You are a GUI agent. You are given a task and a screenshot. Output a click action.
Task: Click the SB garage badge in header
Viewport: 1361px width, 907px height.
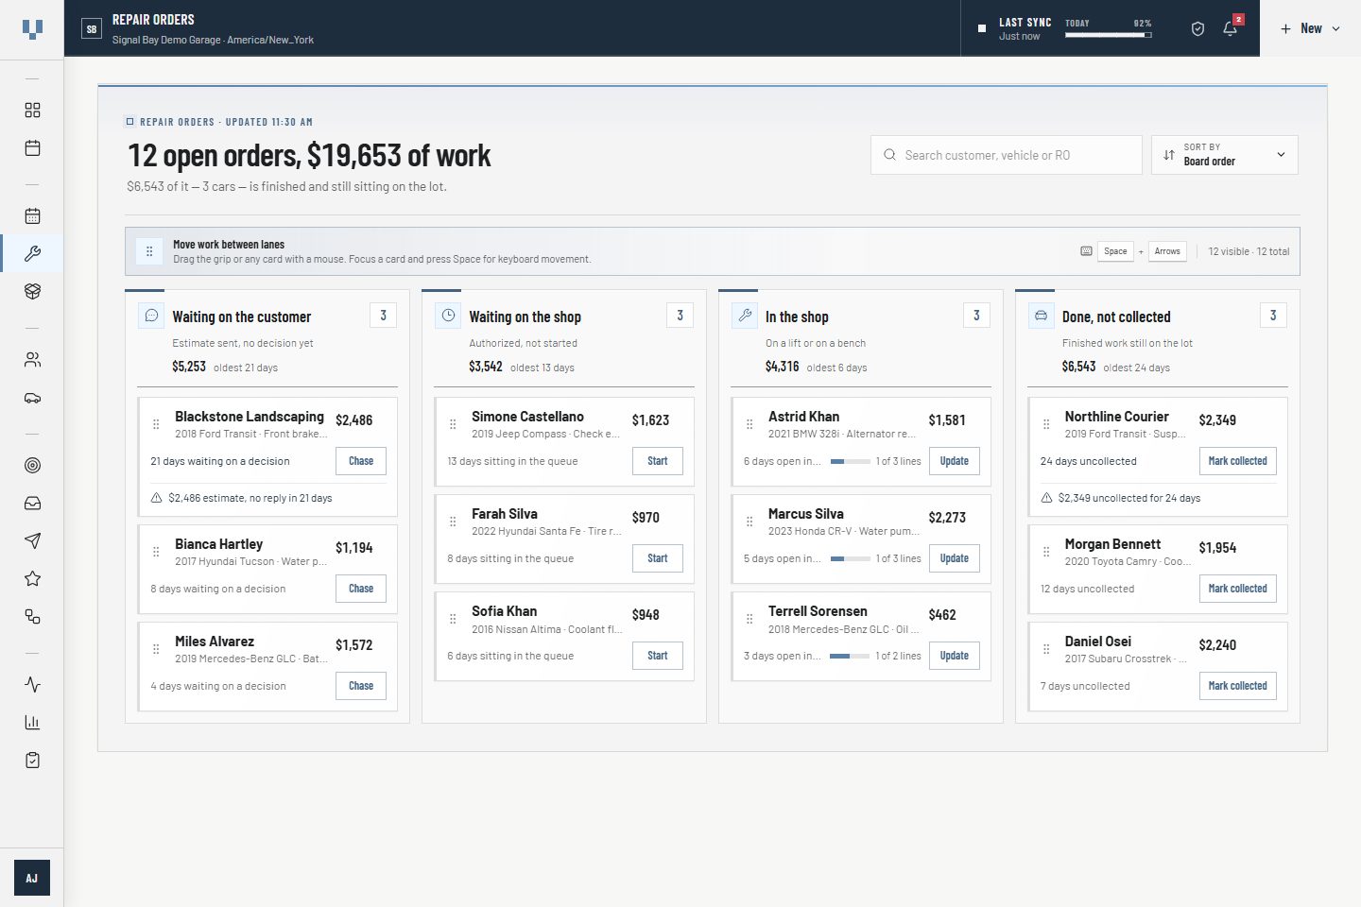point(92,29)
